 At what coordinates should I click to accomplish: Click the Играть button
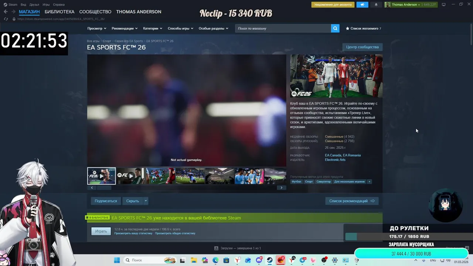point(101,231)
